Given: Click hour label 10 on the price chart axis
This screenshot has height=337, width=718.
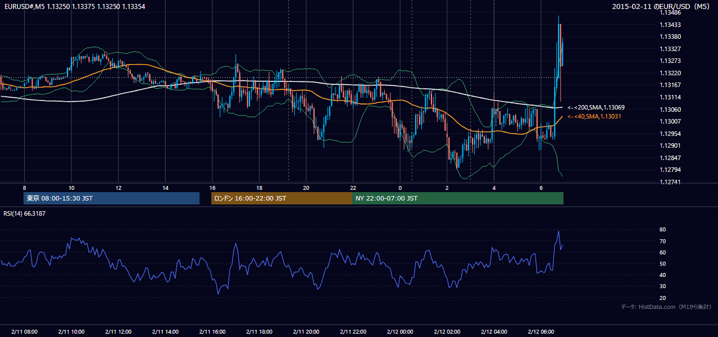Looking at the screenshot, I should click(x=71, y=187).
